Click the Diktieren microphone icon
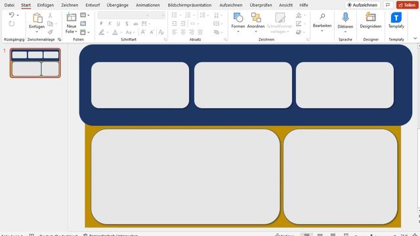 tap(345, 18)
